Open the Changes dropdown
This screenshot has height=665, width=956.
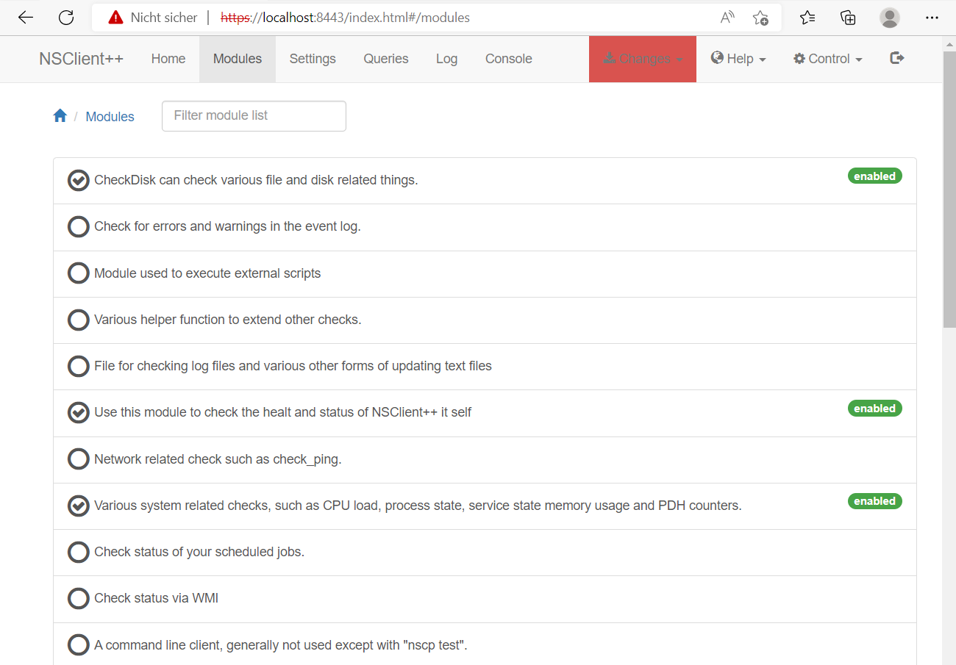click(x=643, y=59)
